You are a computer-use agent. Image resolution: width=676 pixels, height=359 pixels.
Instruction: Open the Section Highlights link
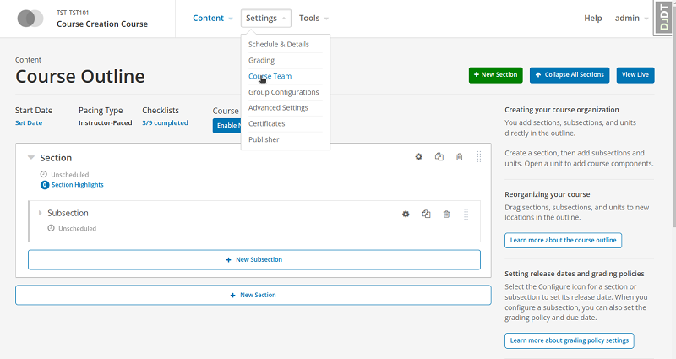click(x=78, y=185)
